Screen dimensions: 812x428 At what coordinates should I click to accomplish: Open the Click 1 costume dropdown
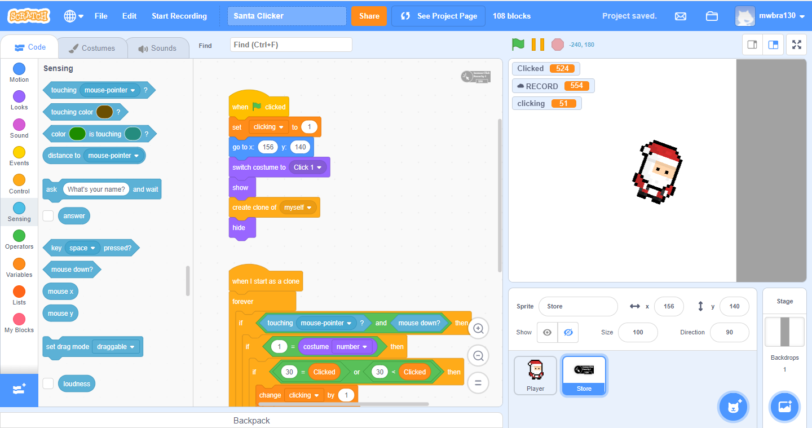click(x=307, y=167)
